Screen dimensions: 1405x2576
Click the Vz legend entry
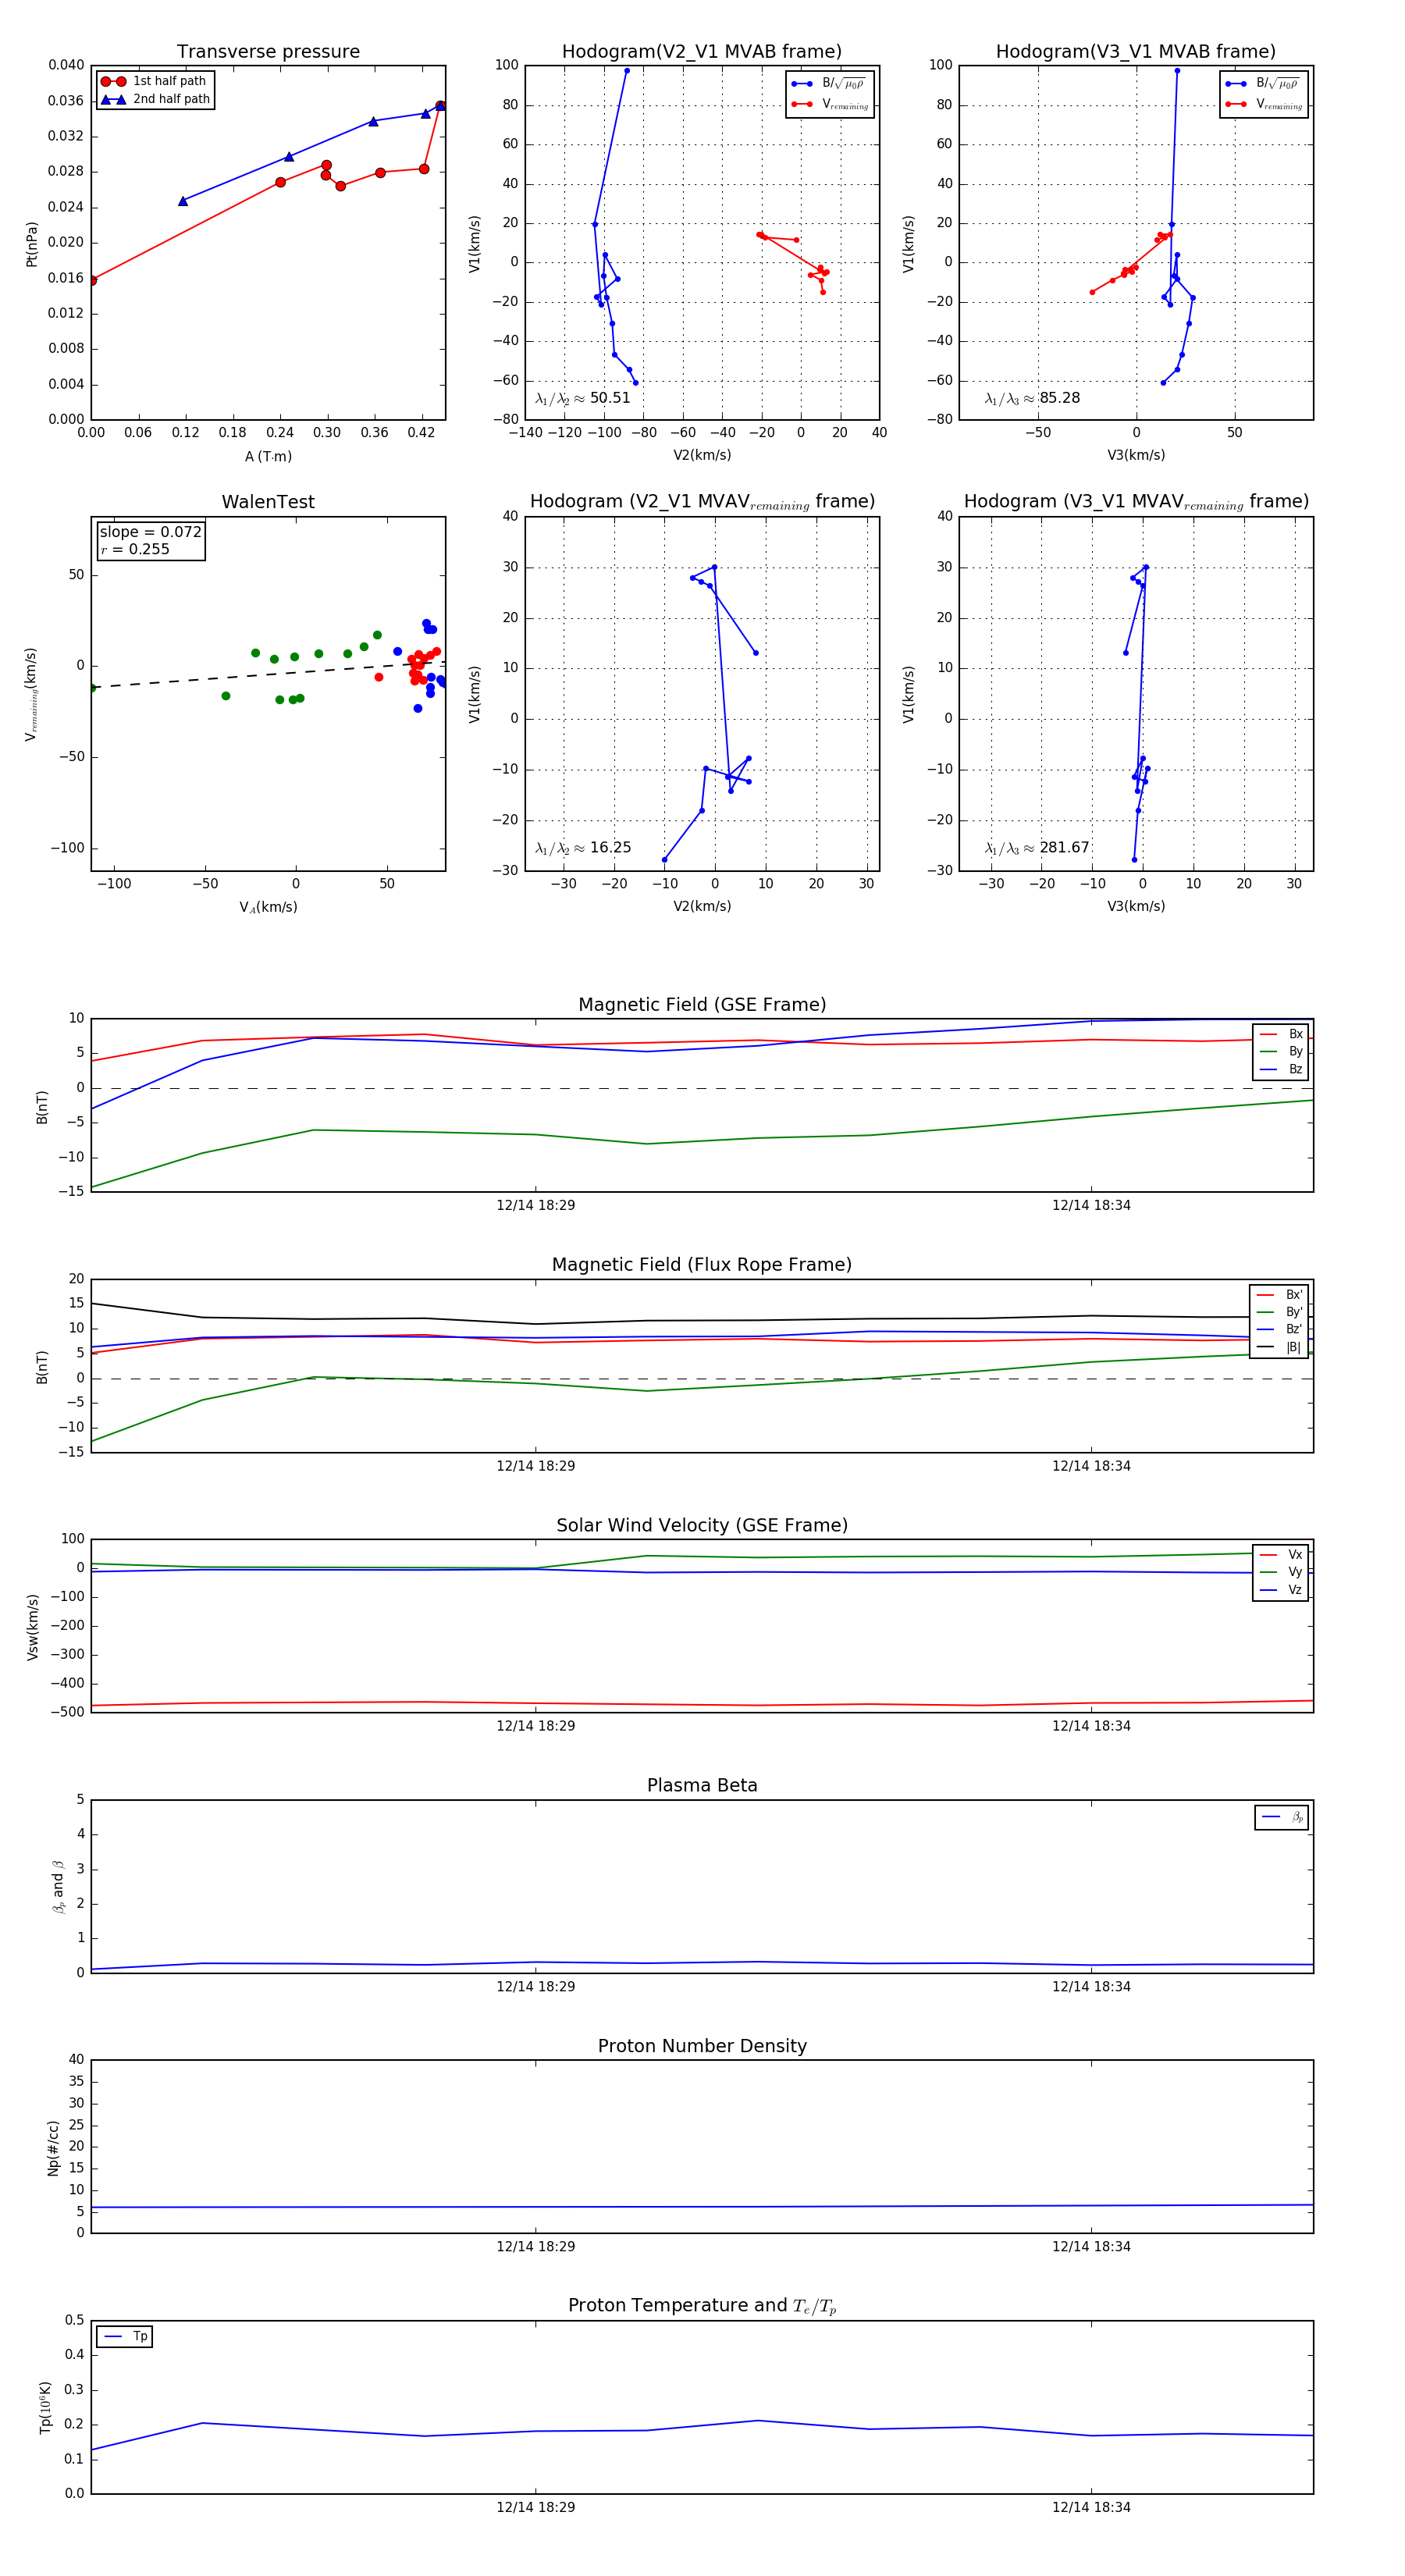coord(1281,1590)
